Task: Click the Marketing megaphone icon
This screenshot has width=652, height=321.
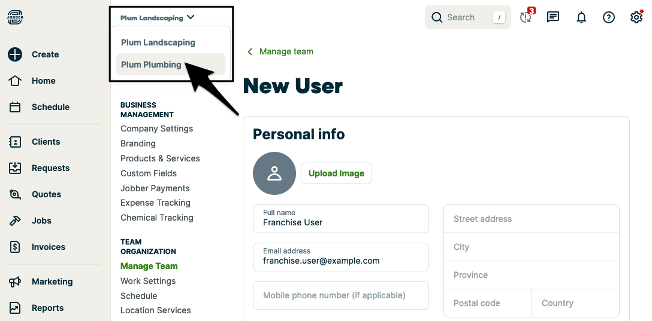Action: pos(15,282)
